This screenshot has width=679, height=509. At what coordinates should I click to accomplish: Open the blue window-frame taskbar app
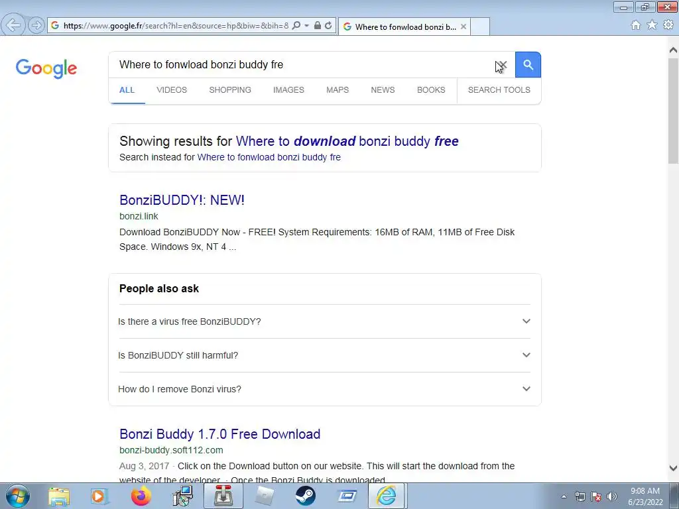click(x=346, y=496)
